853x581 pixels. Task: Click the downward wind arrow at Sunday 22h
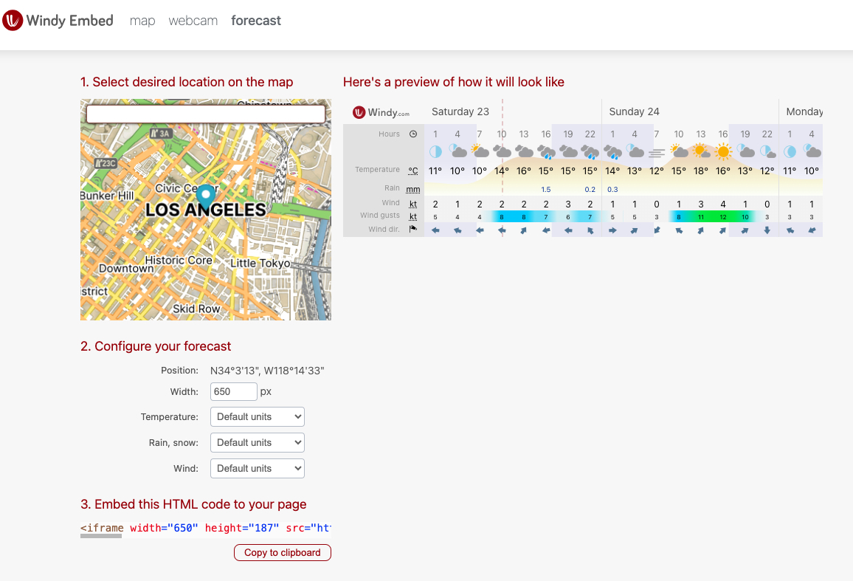[x=767, y=230]
